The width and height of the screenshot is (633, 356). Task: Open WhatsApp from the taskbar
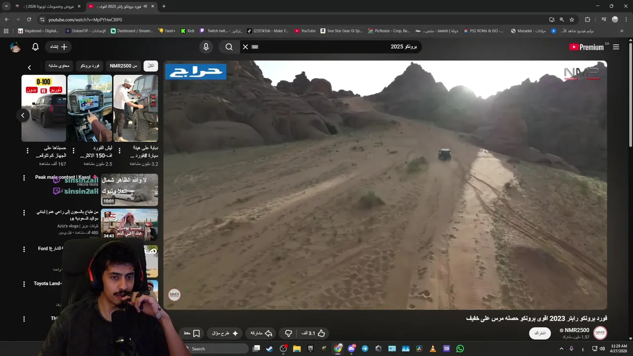pos(460,349)
